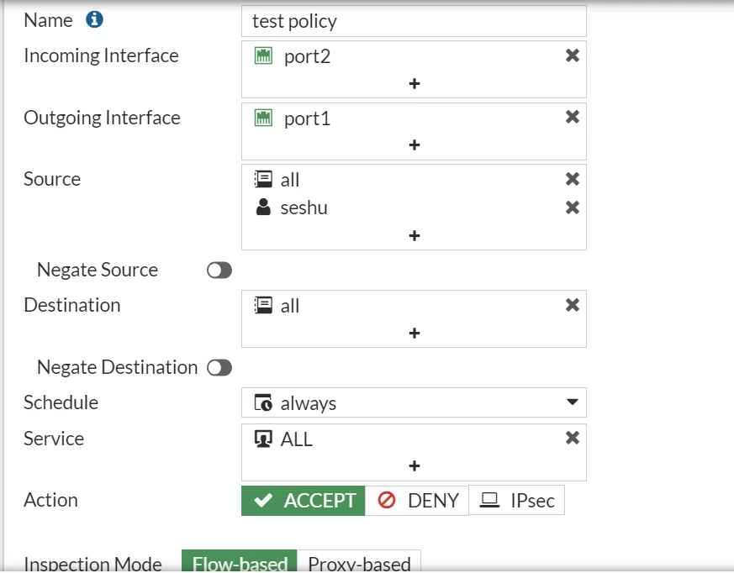Remove port1 from Outgoing Interface
Screen dimensions: 734x573
572,117
